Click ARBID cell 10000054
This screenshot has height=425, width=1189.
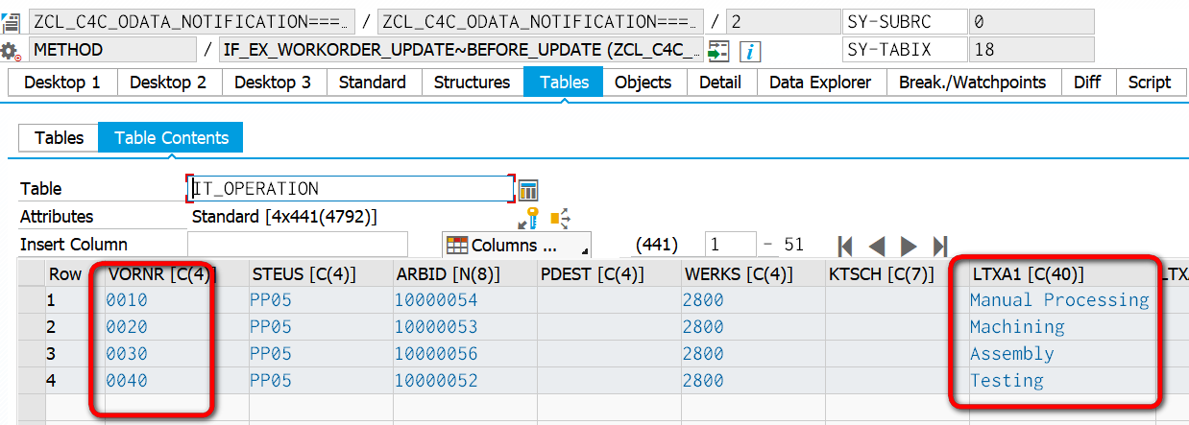pyautogui.click(x=465, y=300)
